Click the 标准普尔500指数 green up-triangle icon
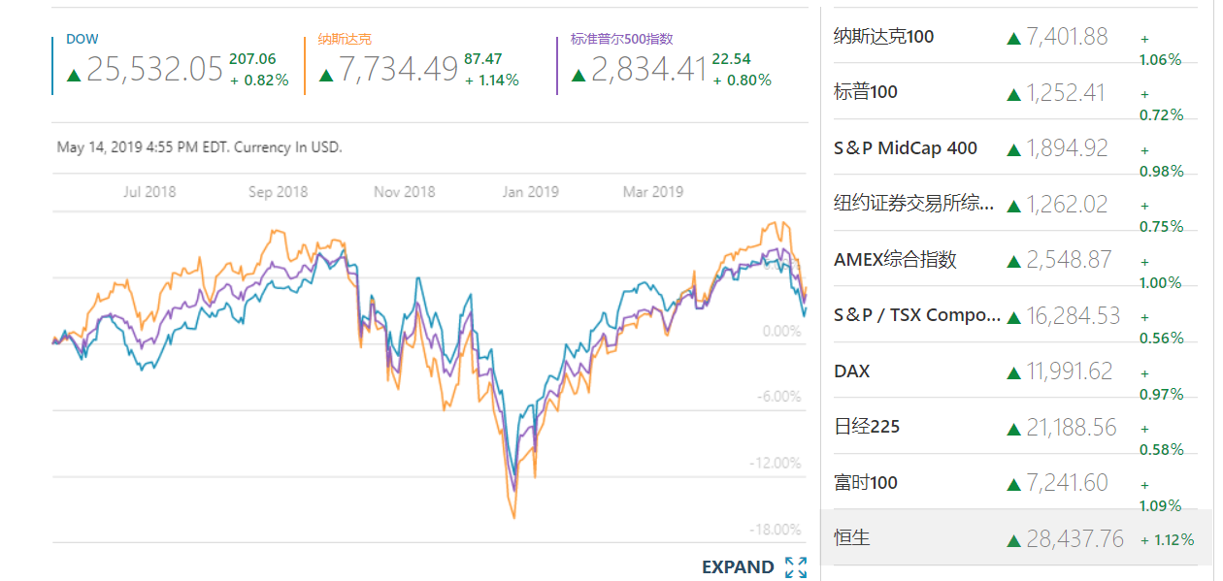Image resolution: width=1223 pixels, height=581 pixels. [x=578, y=74]
